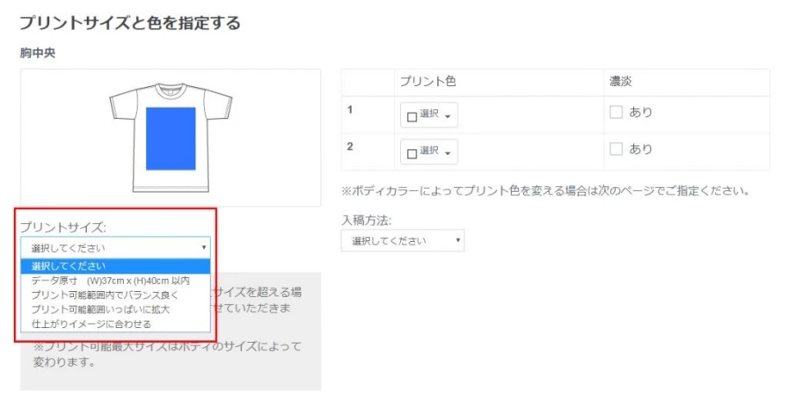
Task: Open the row 2 プリント色 選択 dropdown
Action: coord(429,152)
